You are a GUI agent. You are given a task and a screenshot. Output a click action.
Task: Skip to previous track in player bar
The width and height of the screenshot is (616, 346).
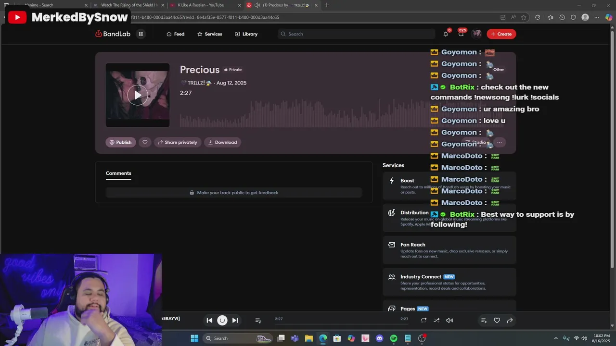click(x=209, y=321)
